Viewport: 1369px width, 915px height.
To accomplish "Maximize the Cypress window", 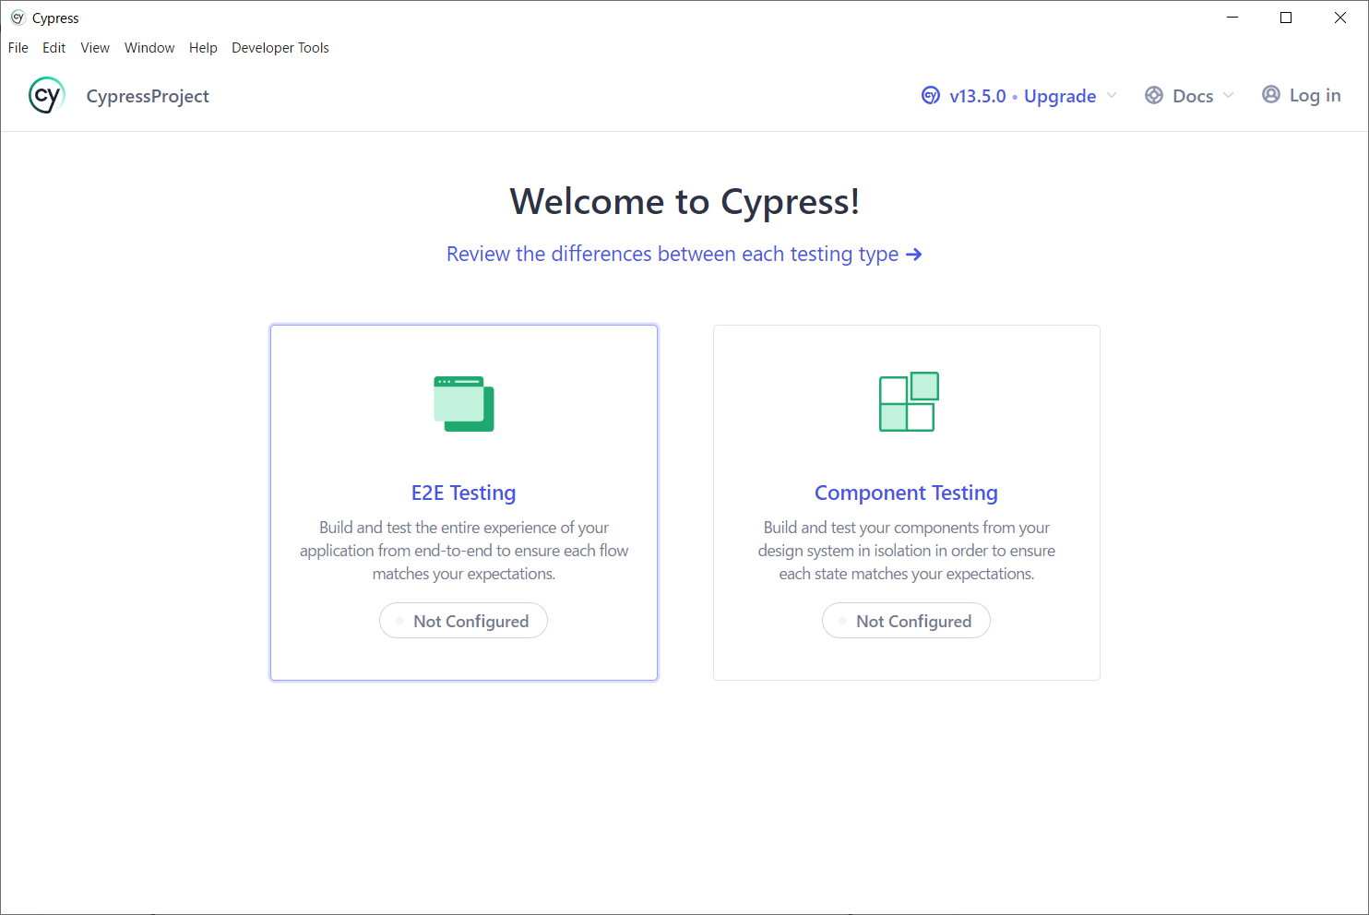I will (x=1286, y=18).
